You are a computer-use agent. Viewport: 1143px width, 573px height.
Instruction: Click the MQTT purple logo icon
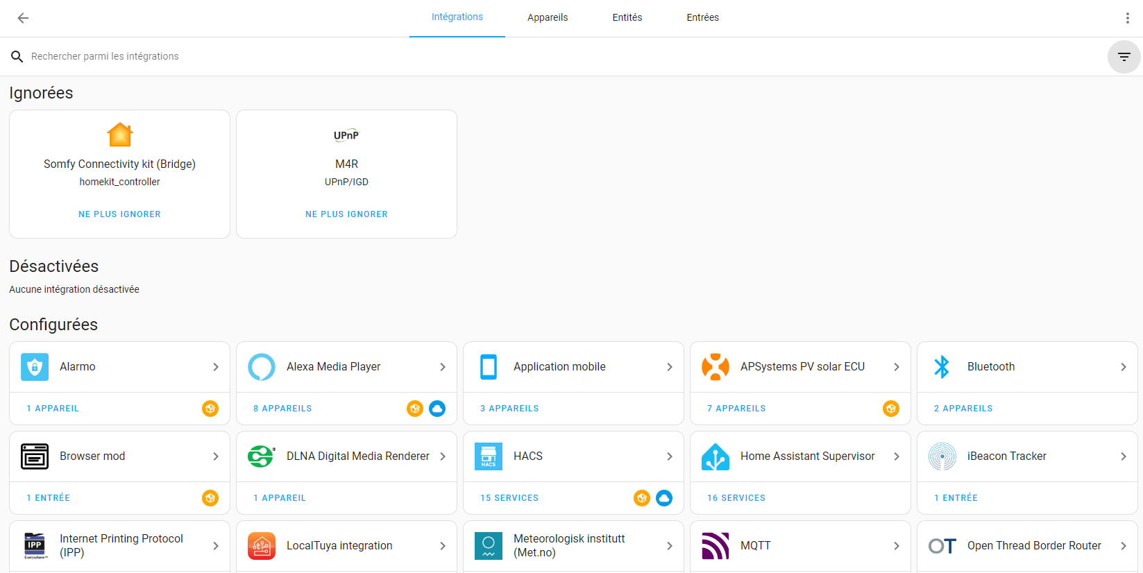[x=716, y=546]
